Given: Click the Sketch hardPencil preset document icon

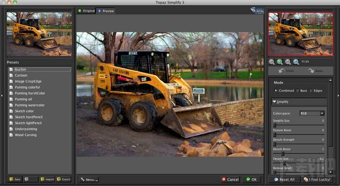Looking at the screenshot, I should (x=11, y=117).
